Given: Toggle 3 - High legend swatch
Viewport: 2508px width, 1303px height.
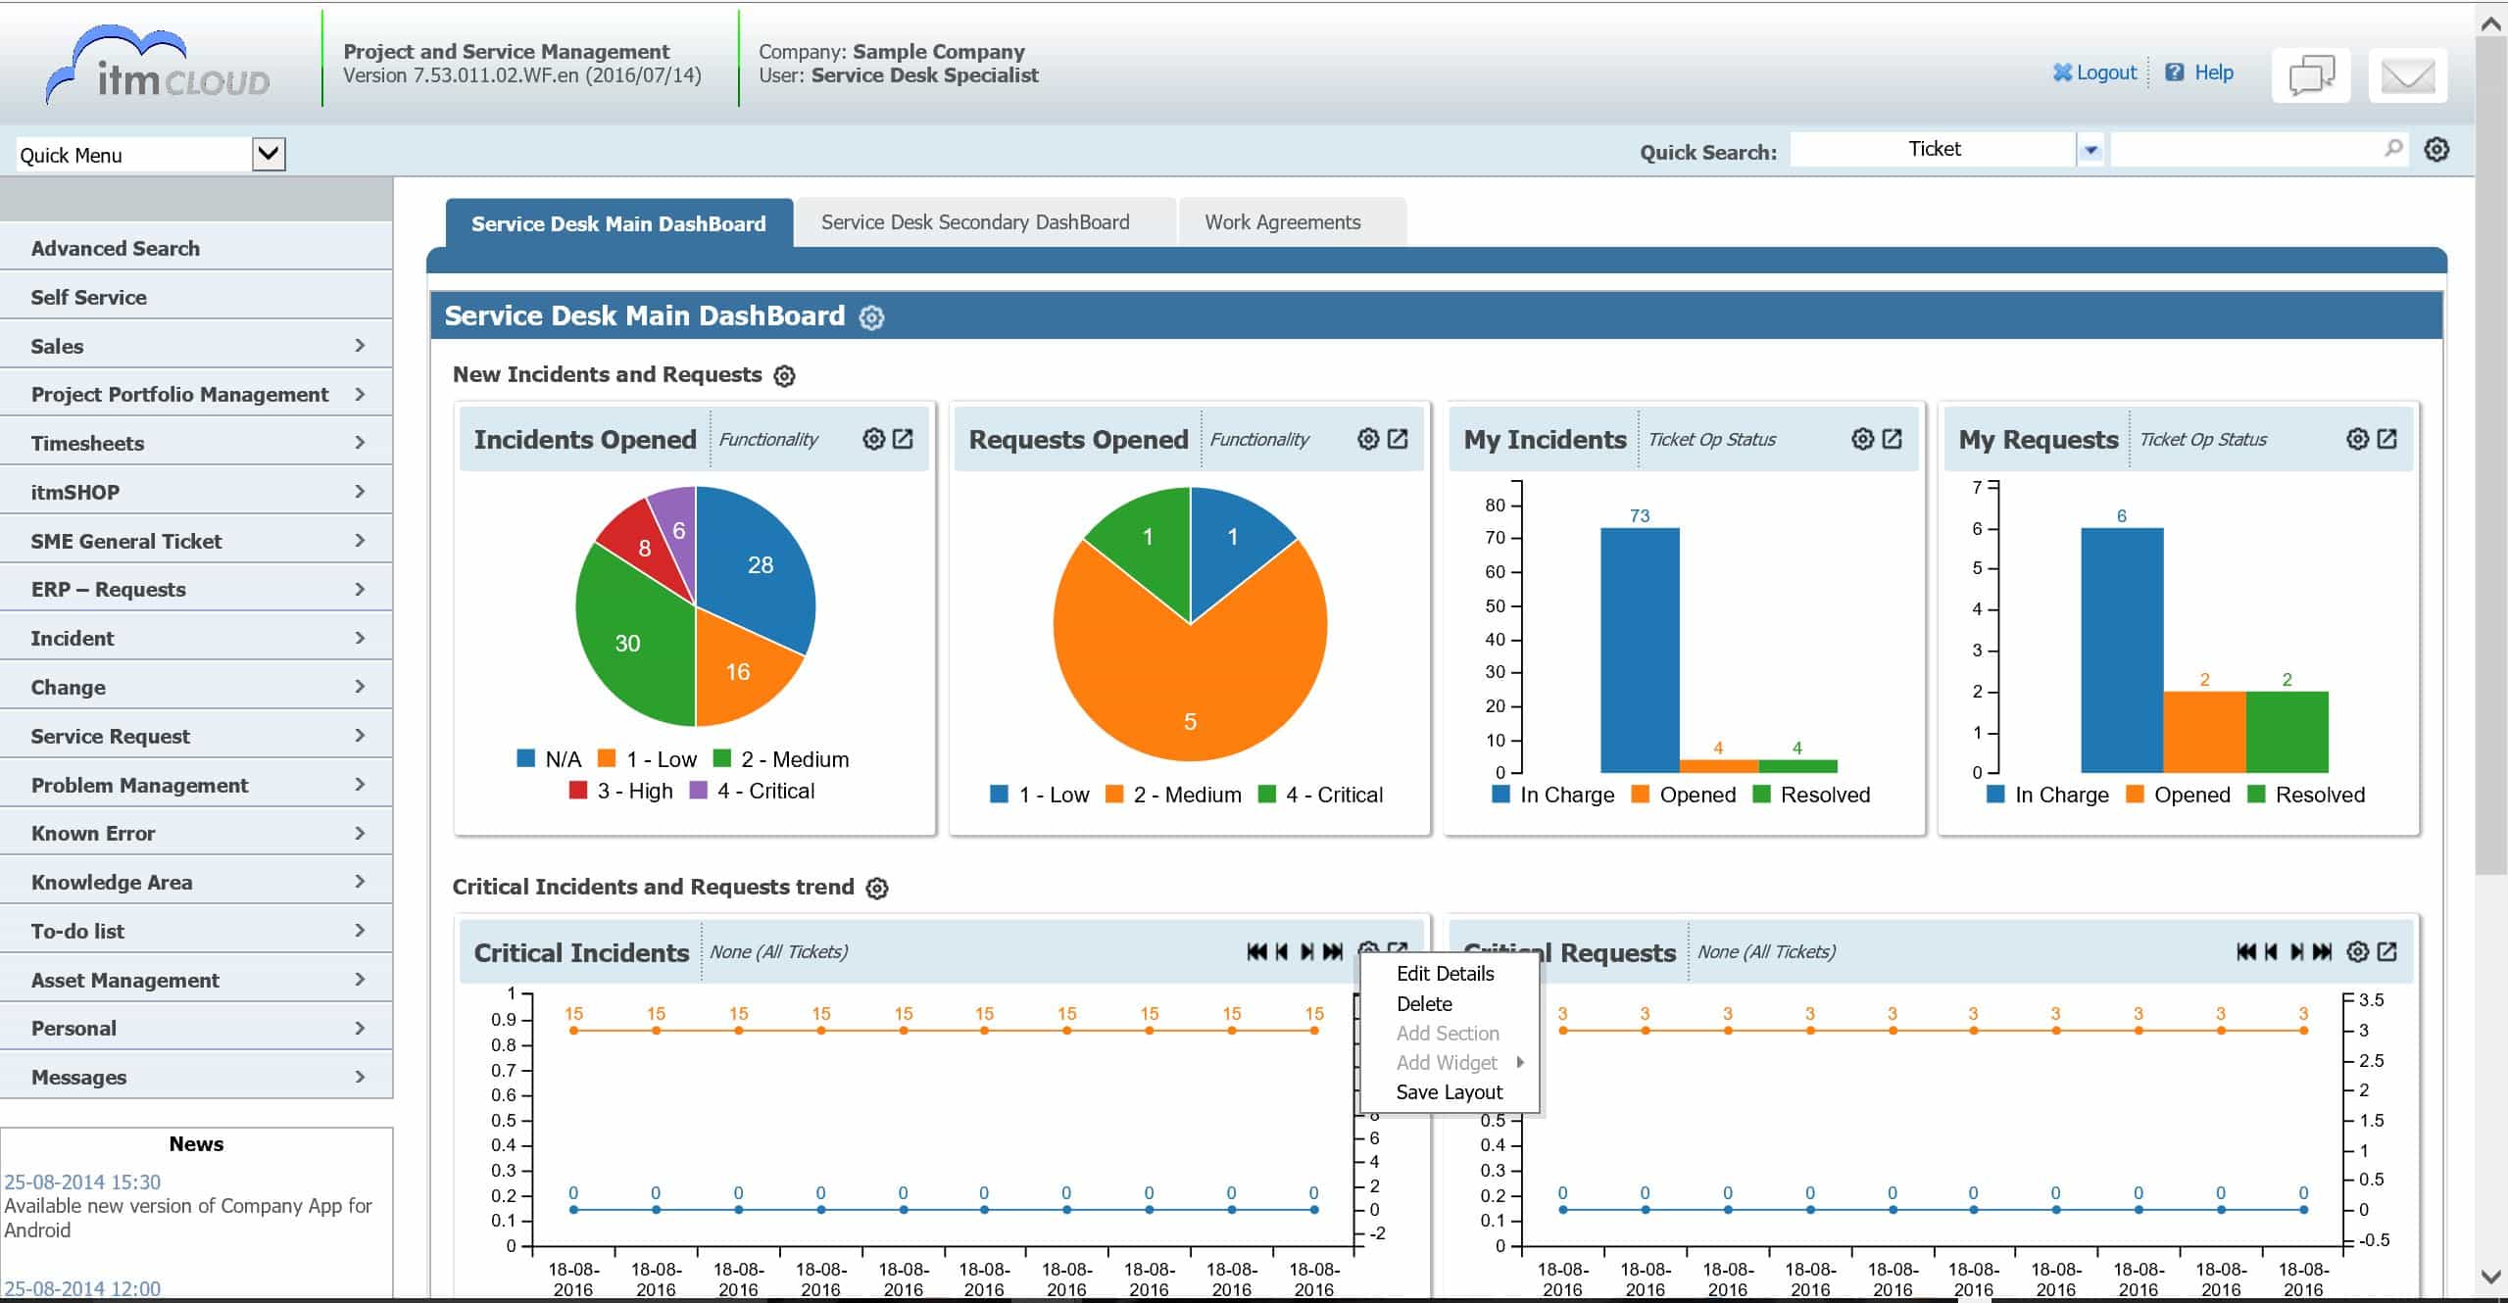Looking at the screenshot, I should point(578,791).
